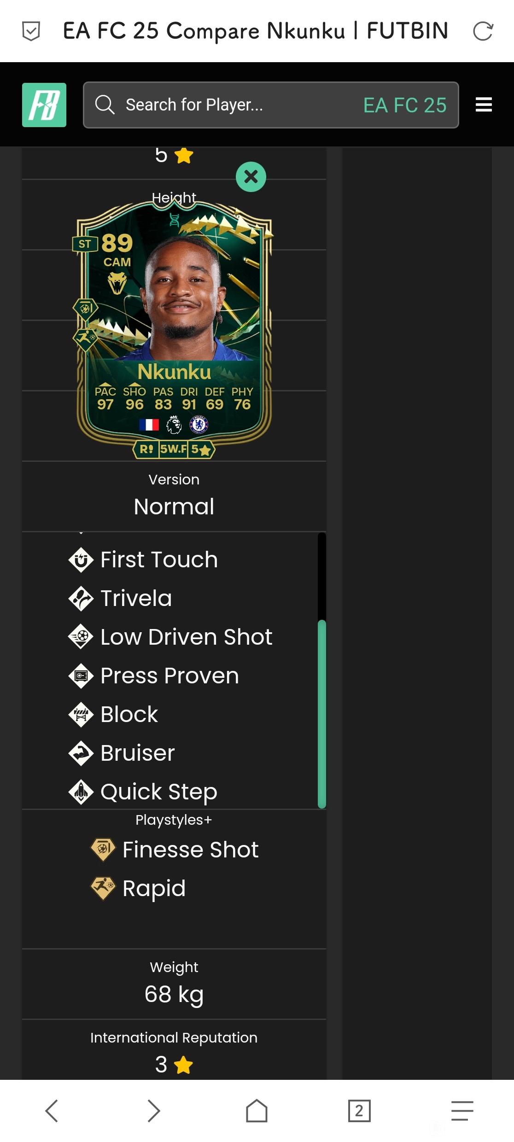The width and height of the screenshot is (514, 1142).
Task: Click the search magnifier icon
Action: click(x=105, y=105)
